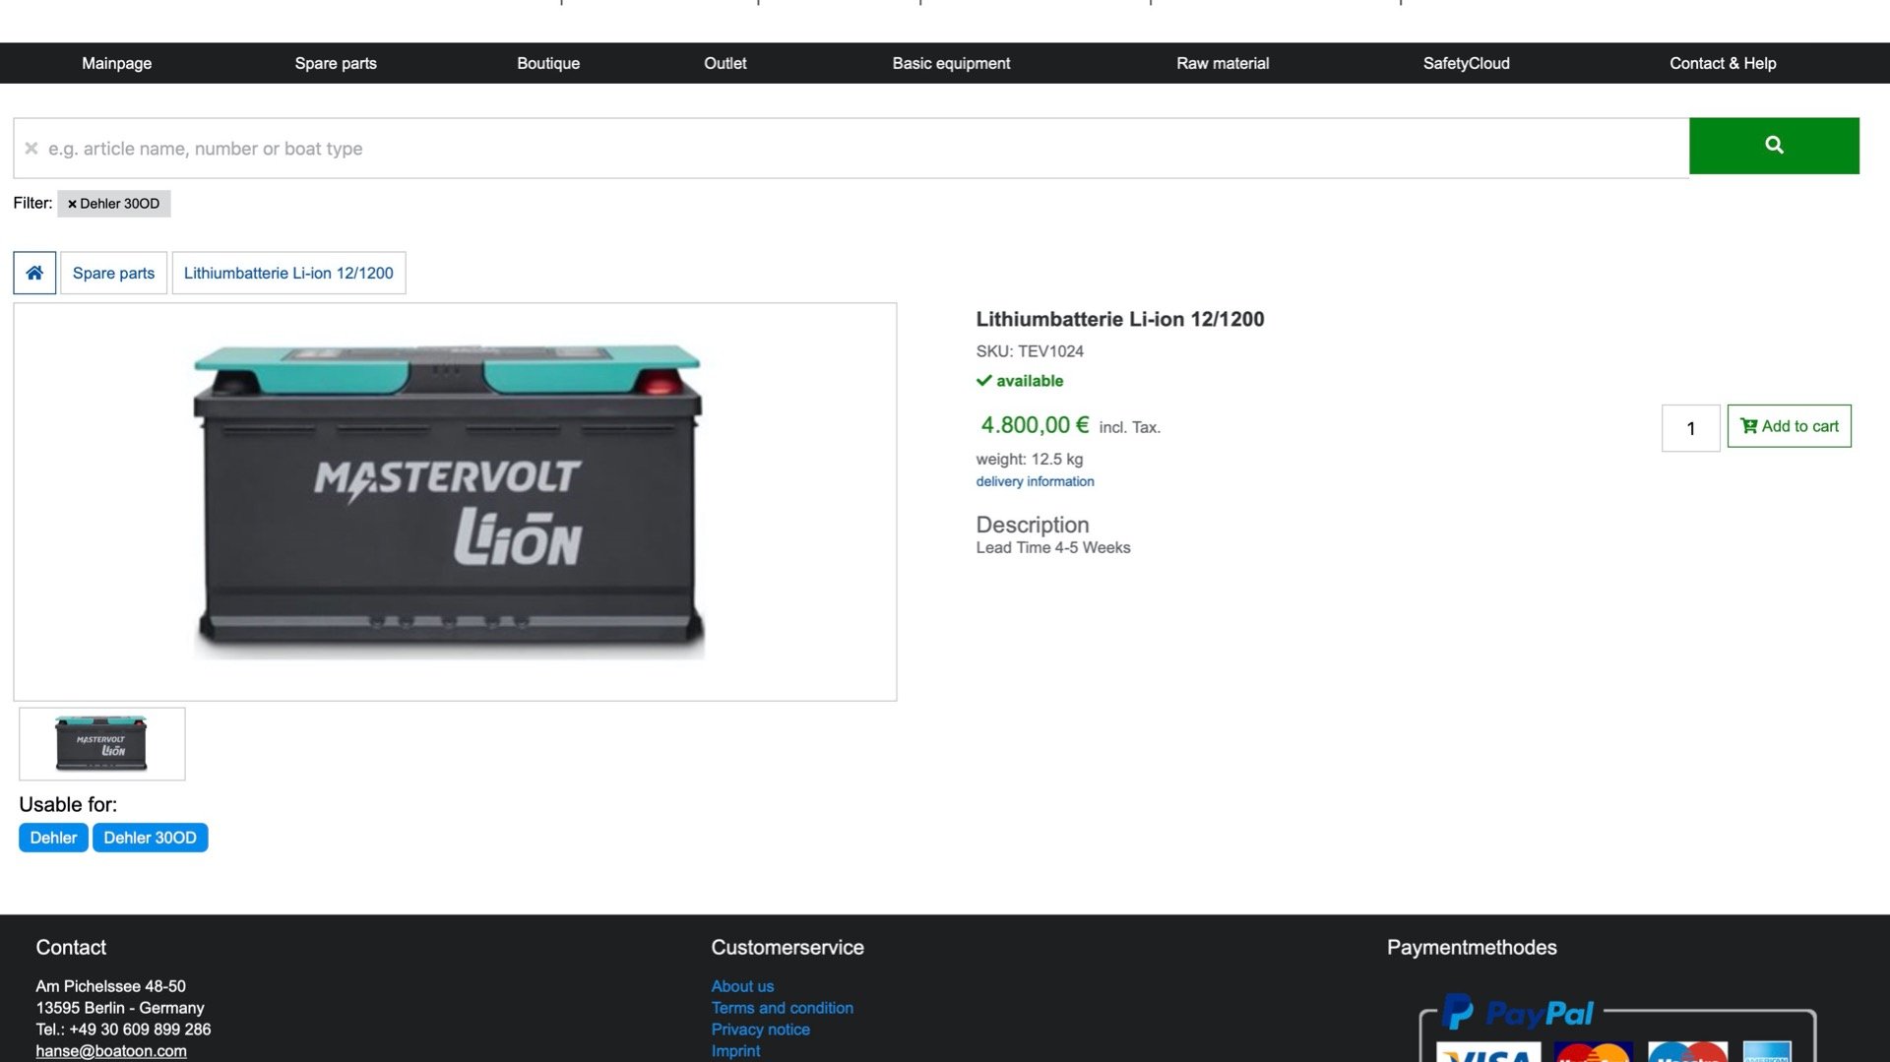Focus the article search text box

pos(856,149)
